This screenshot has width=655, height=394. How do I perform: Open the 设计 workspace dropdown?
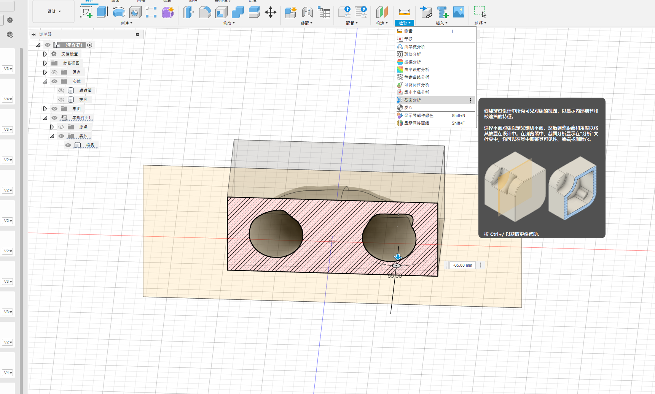(54, 11)
